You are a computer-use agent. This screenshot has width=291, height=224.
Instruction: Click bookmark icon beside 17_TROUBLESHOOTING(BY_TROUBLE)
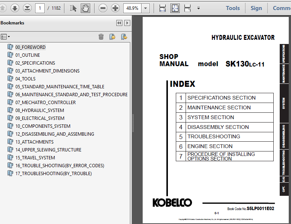(x=10, y=173)
